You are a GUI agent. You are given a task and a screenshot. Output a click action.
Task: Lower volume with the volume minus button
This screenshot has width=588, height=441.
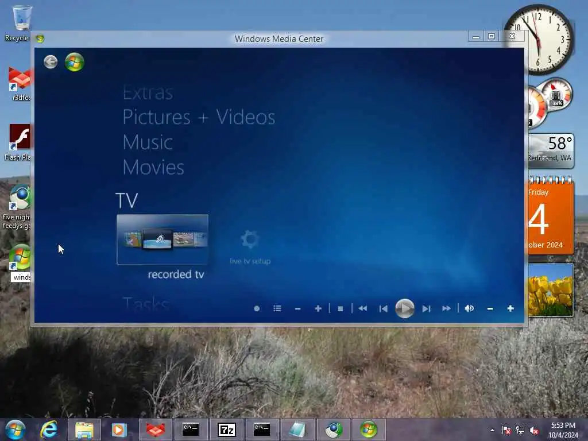490,308
